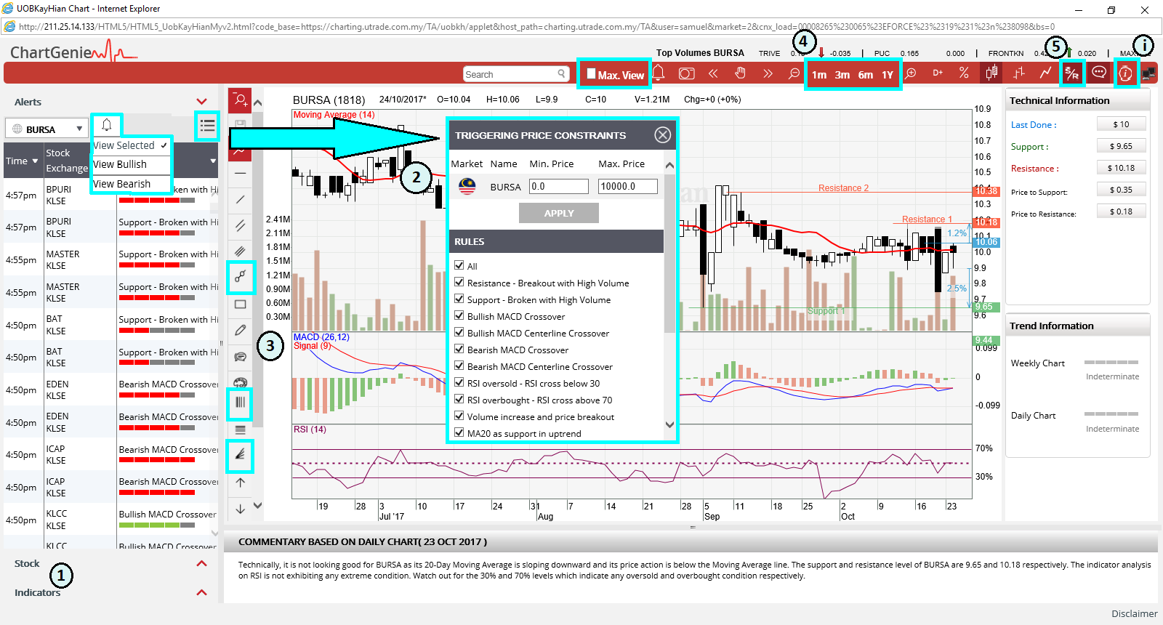Toggle the Support/Resistance (S/R) icon

pos(1072,73)
